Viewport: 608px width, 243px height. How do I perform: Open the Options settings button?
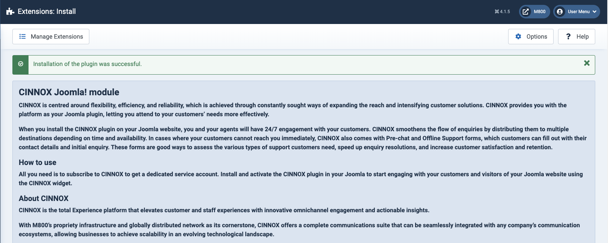pyautogui.click(x=536, y=36)
